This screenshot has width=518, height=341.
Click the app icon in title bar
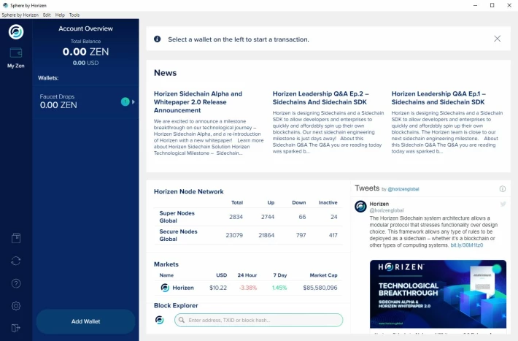pyautogui.click(x=6, y=5)
